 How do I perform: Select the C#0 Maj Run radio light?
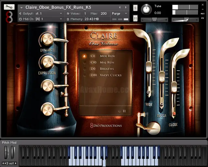(84, 63)
